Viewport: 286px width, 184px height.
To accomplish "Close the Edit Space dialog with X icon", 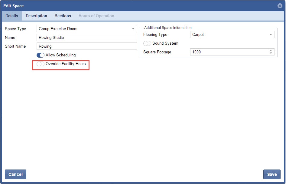I will [280, 6].
